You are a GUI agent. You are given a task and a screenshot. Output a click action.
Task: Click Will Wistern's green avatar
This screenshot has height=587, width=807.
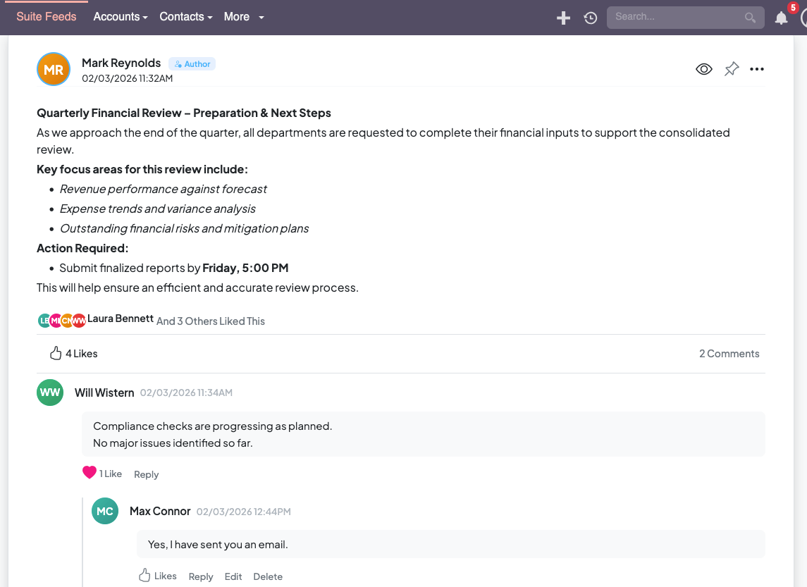49,393
